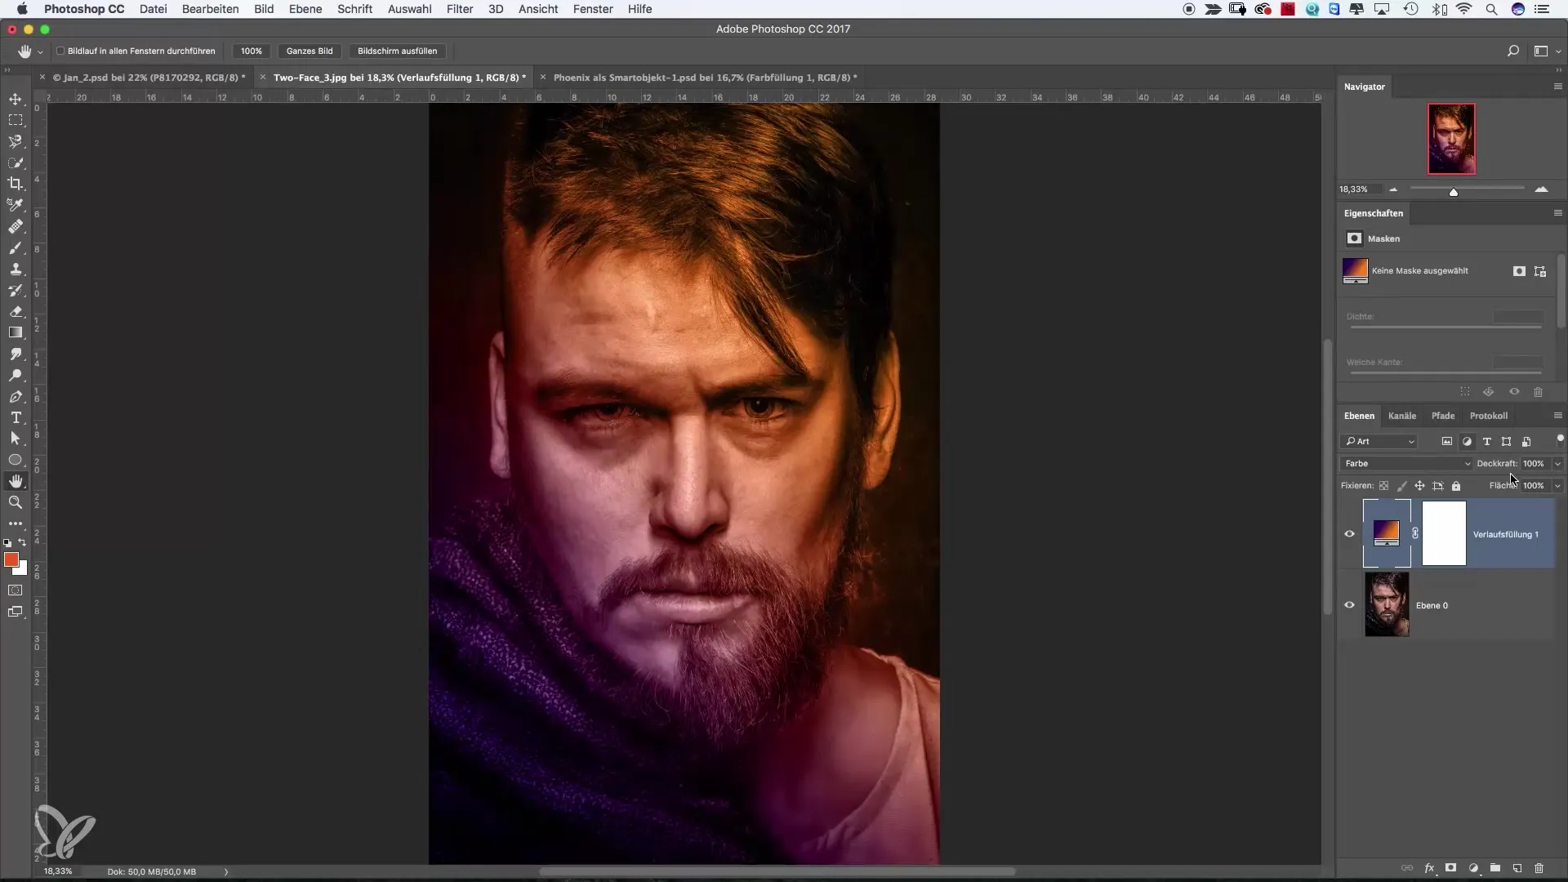
Task: Select the Pen tool
Action: [16, 396]
